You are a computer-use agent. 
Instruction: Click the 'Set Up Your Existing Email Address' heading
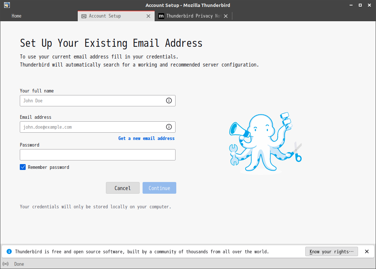coord(111,43)
